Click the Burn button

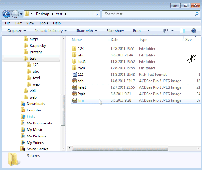click(137, 31)
